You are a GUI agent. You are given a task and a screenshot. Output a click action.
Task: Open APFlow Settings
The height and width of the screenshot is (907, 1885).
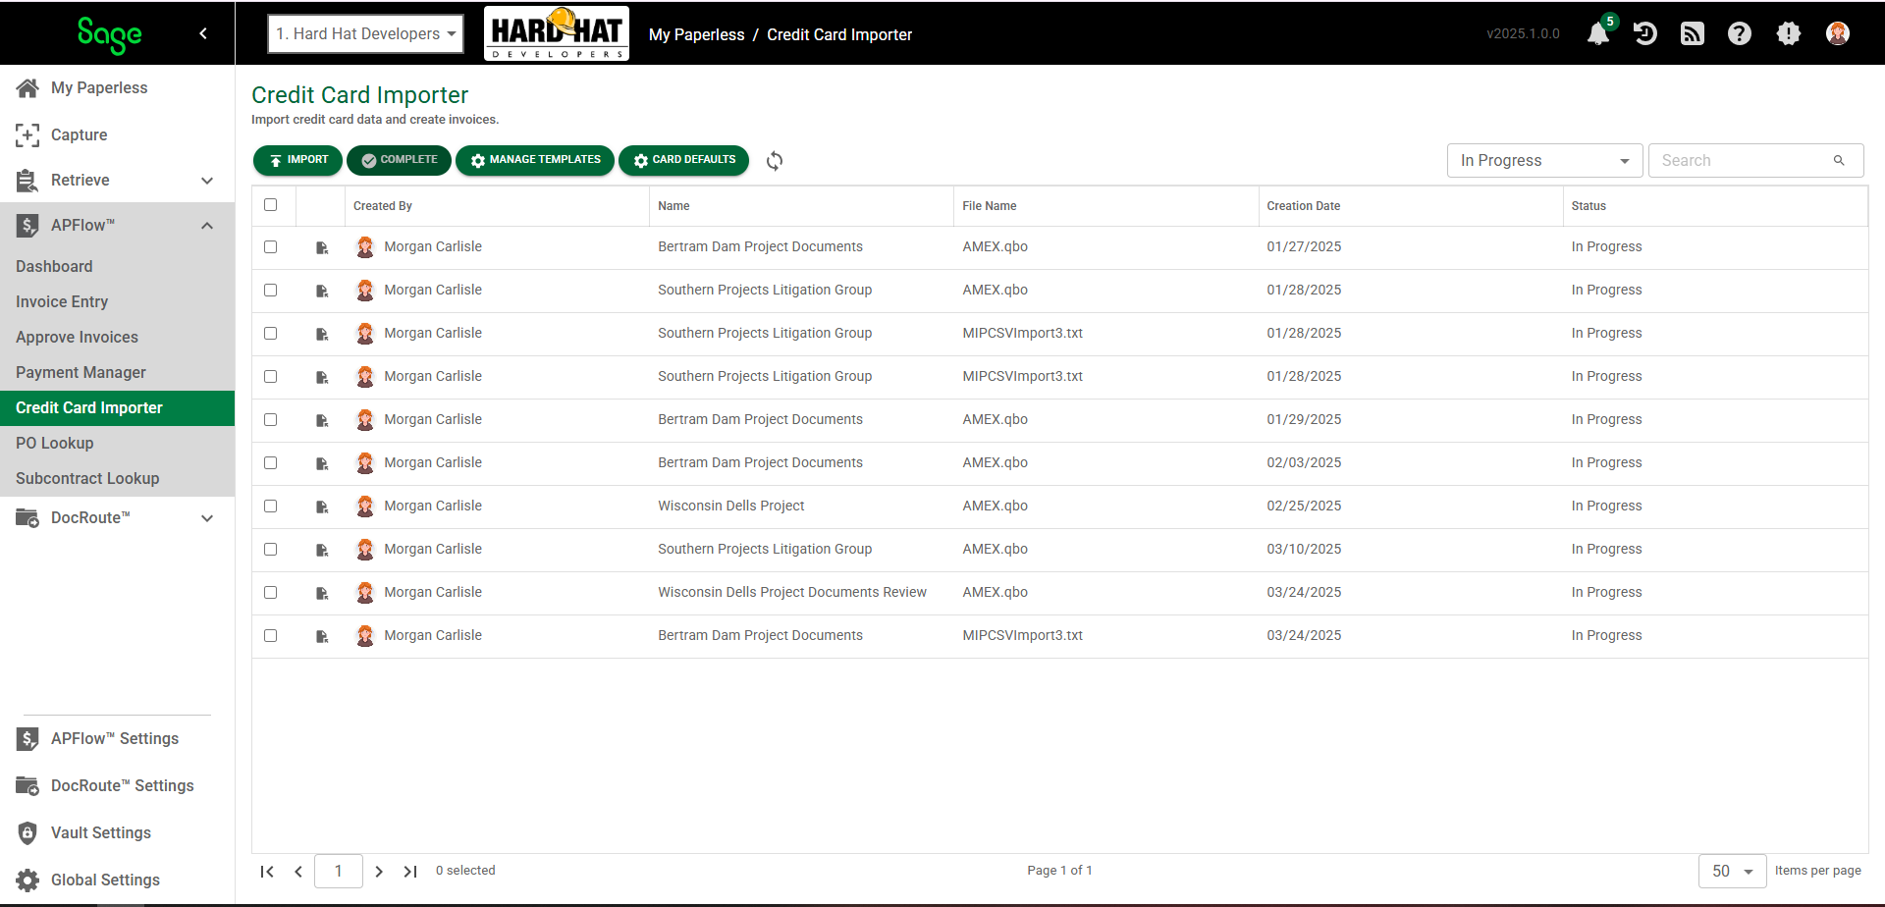tap(115, 739)
